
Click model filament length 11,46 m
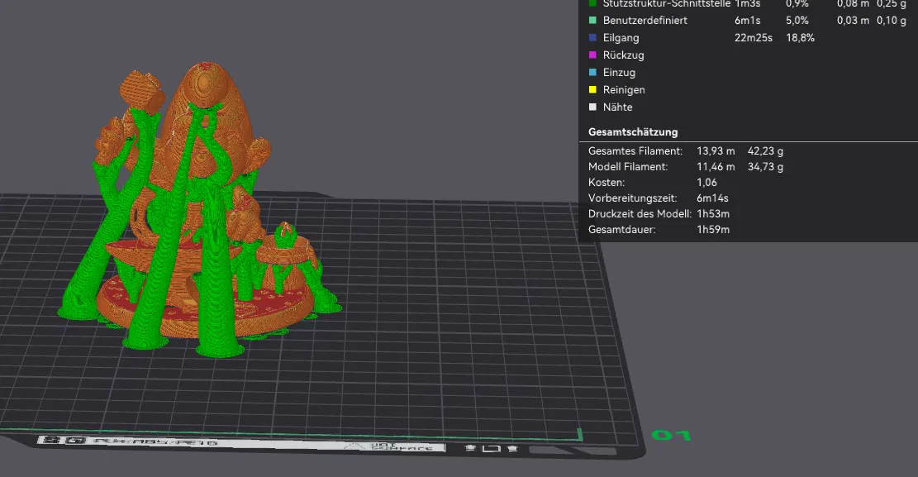coord(716,167)
